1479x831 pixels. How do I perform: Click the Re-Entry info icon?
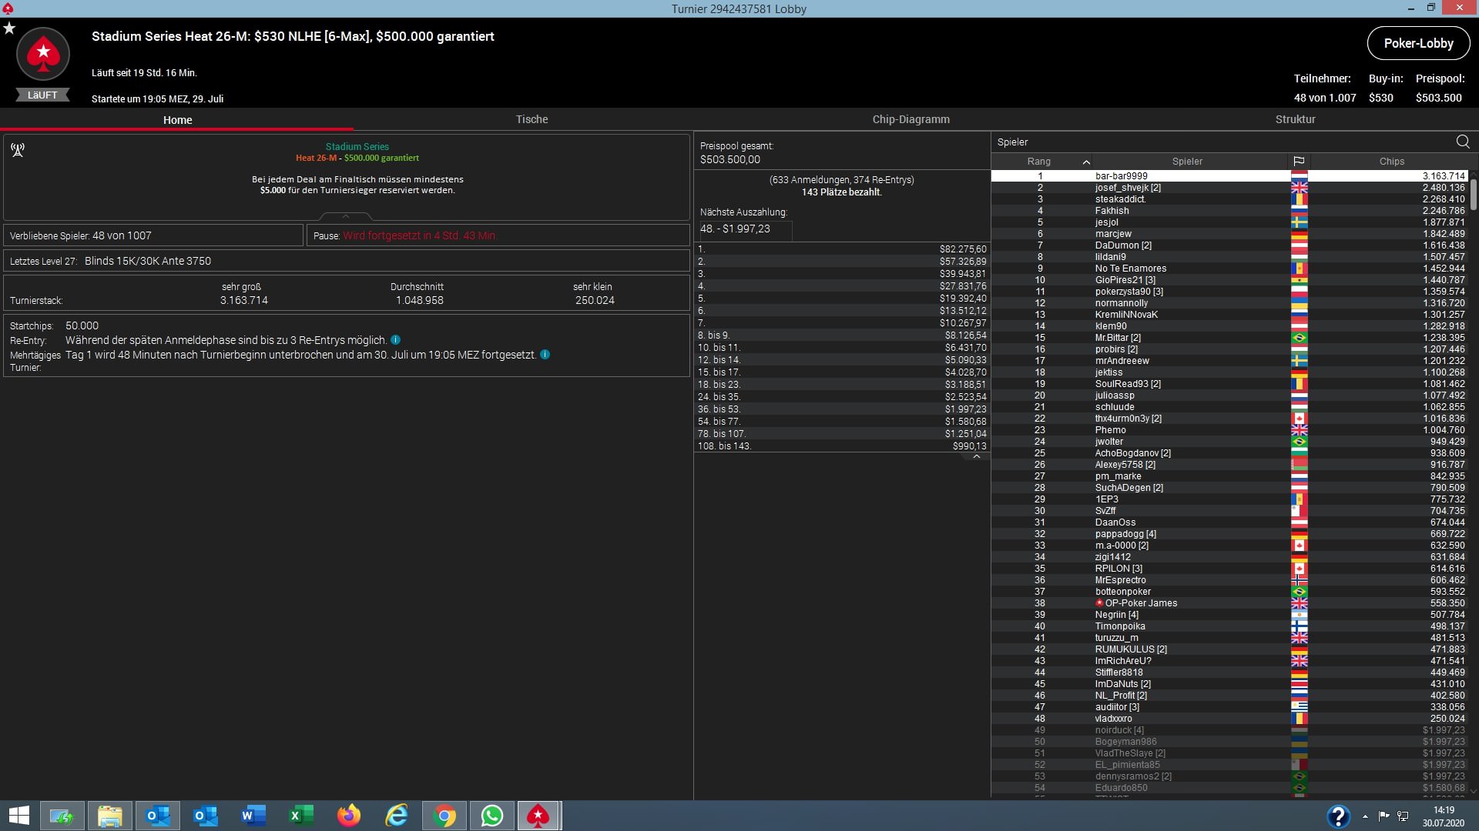pos(395,340)
